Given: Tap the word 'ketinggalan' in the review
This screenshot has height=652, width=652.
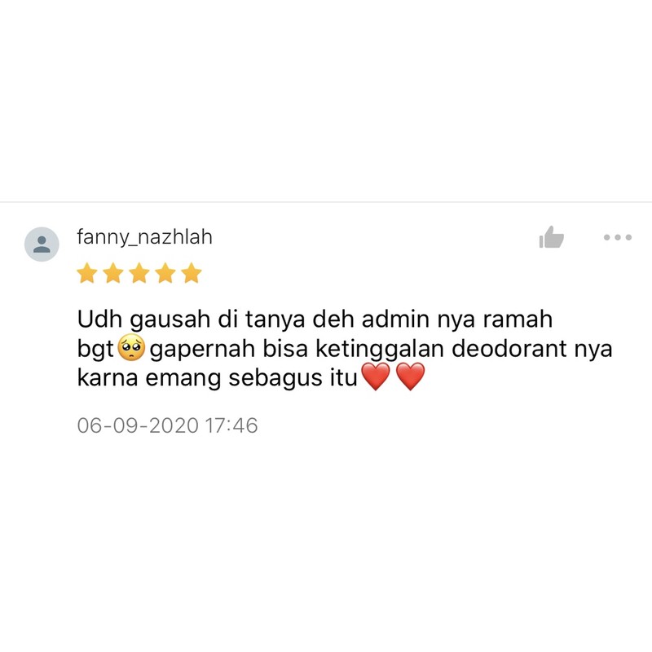Looking at the screenshot, I should click(x=380, y=350).
